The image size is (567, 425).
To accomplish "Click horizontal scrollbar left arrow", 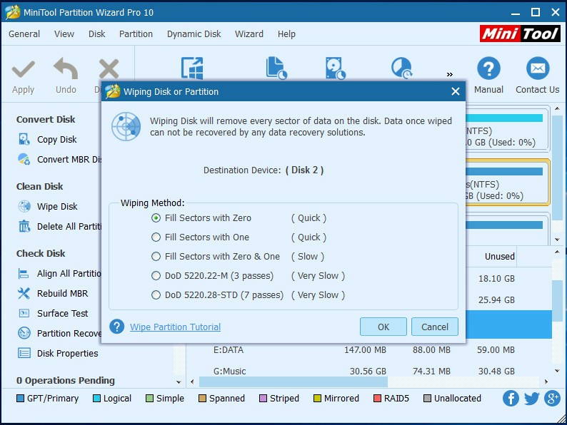I will [192, 382].
